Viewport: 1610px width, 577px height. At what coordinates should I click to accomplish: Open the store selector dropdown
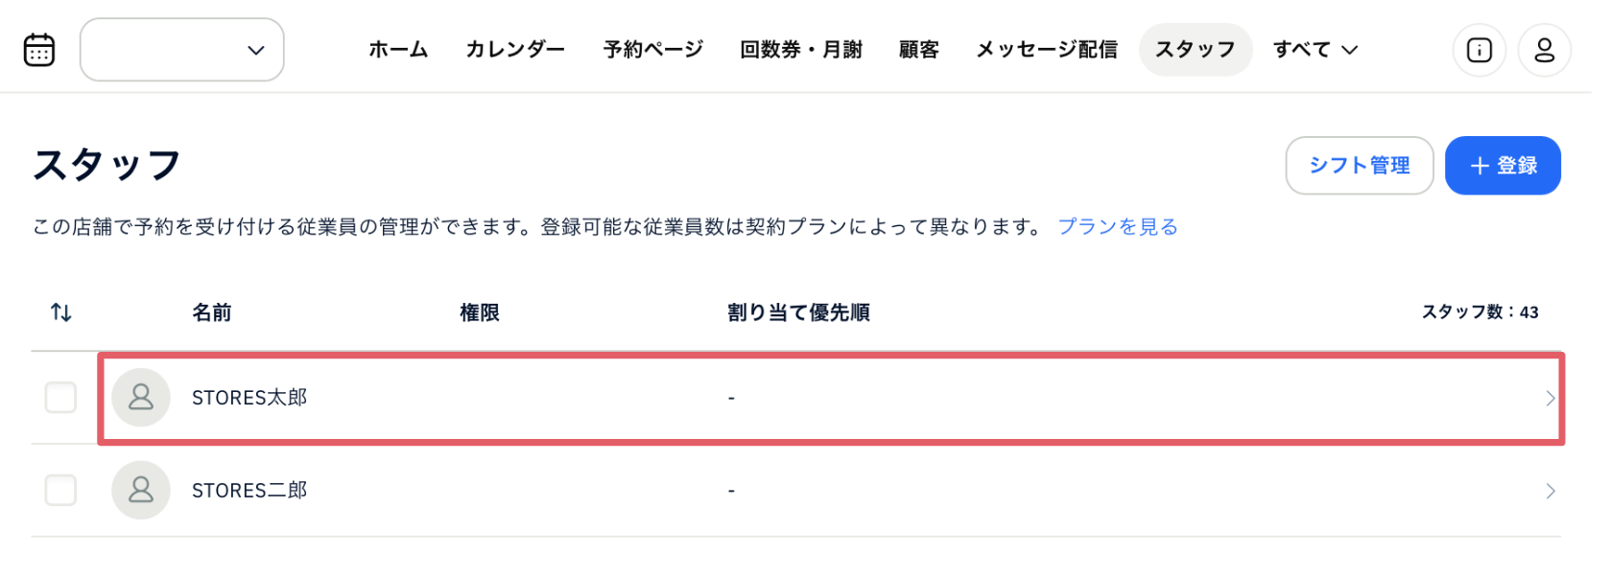pos(182,50)
